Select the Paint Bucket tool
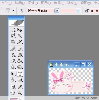 coord(19,61)
